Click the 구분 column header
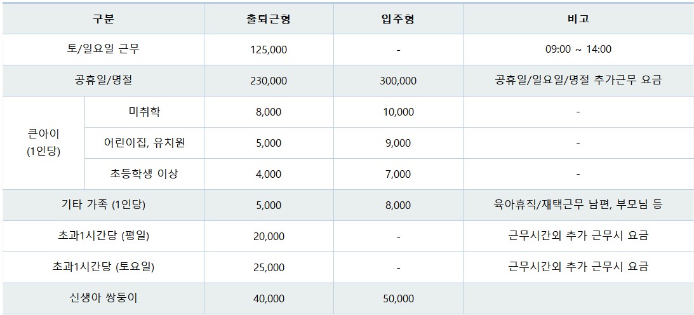 point(103,19)
